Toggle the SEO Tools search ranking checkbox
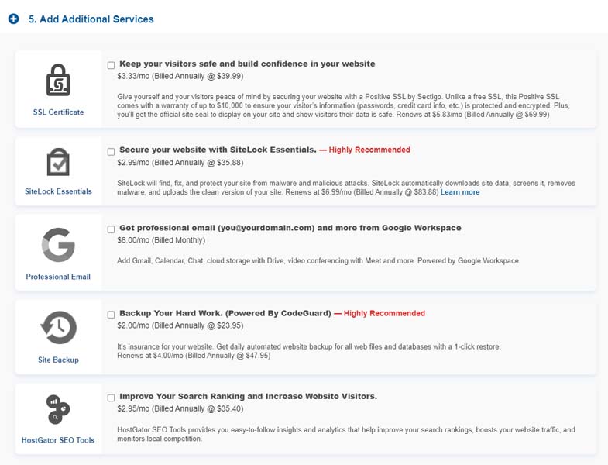This screenshot has height=465, width=608. point(111,398)
